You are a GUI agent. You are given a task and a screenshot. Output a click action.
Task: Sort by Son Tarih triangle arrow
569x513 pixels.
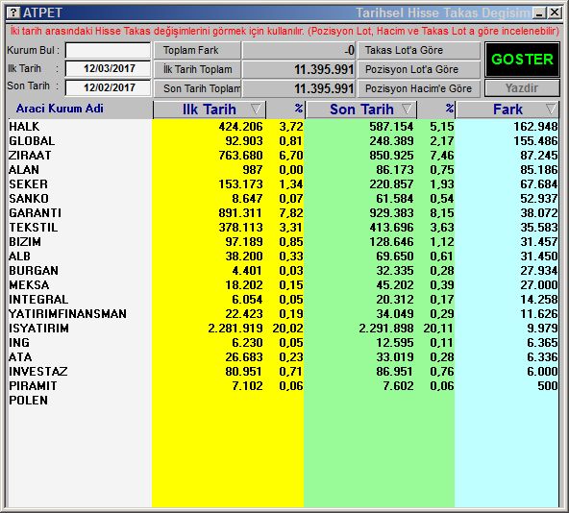click(x=407, y=109)
